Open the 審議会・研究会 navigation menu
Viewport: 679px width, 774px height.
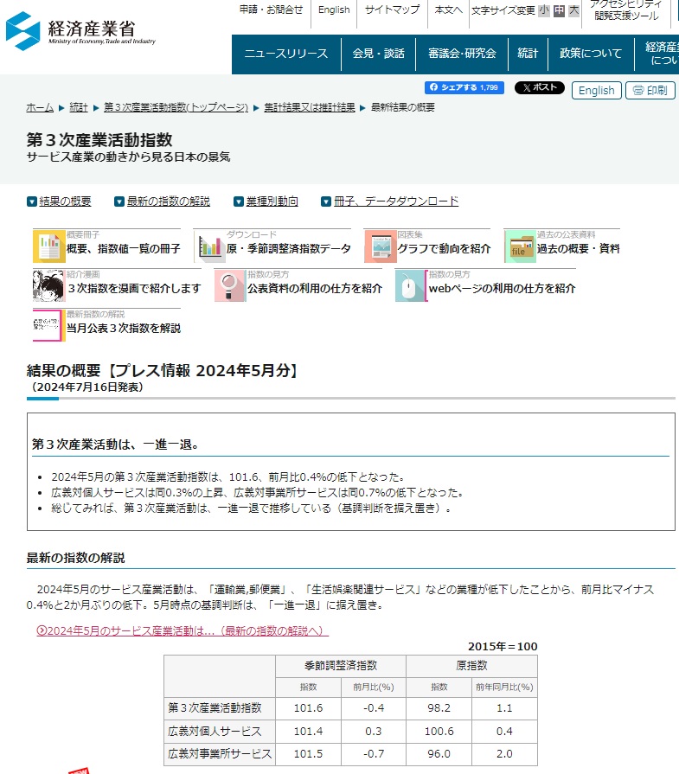[x=461, y=54]
